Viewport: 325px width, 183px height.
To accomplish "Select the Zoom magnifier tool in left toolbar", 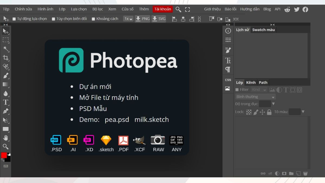I will click(x=6, y=147).
